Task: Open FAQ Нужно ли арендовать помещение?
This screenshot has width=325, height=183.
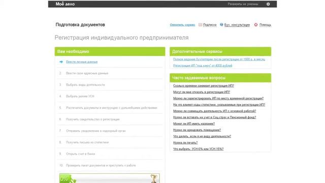Action: [197, 130]
